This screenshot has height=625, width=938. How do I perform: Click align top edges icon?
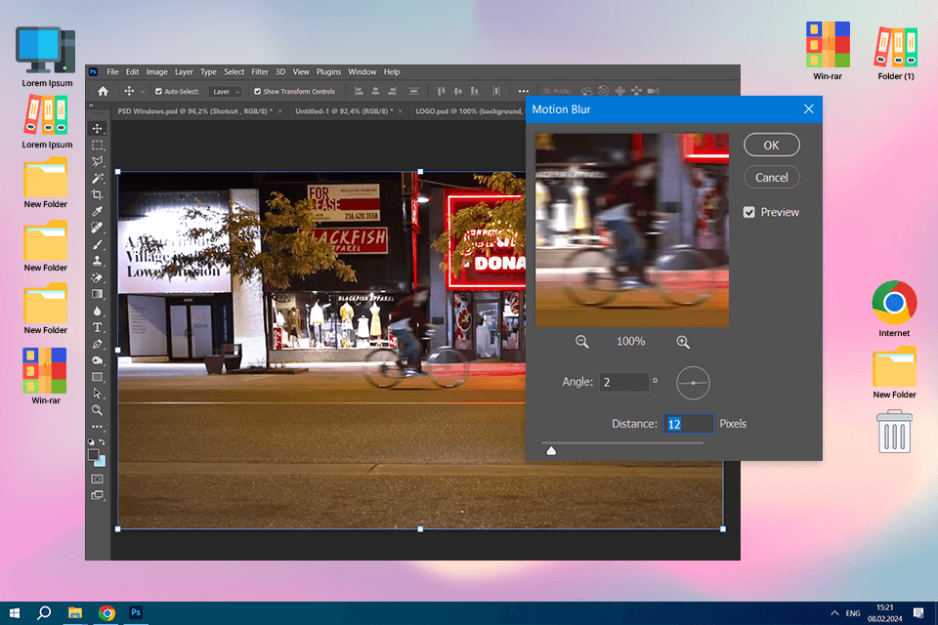[441, 92]
